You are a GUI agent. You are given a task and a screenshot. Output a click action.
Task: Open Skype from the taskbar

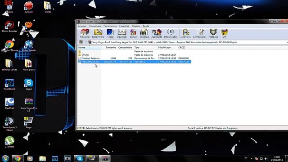(80, 158)
